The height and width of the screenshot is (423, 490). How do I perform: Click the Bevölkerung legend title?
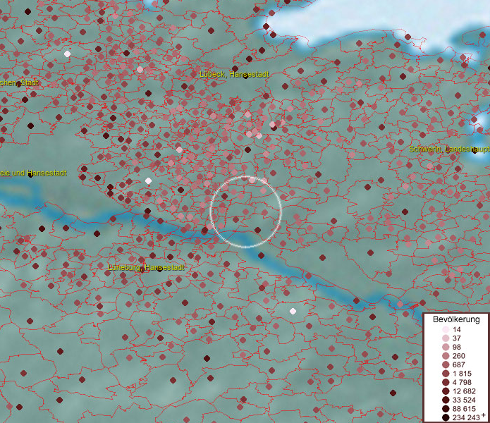(456, 319)
